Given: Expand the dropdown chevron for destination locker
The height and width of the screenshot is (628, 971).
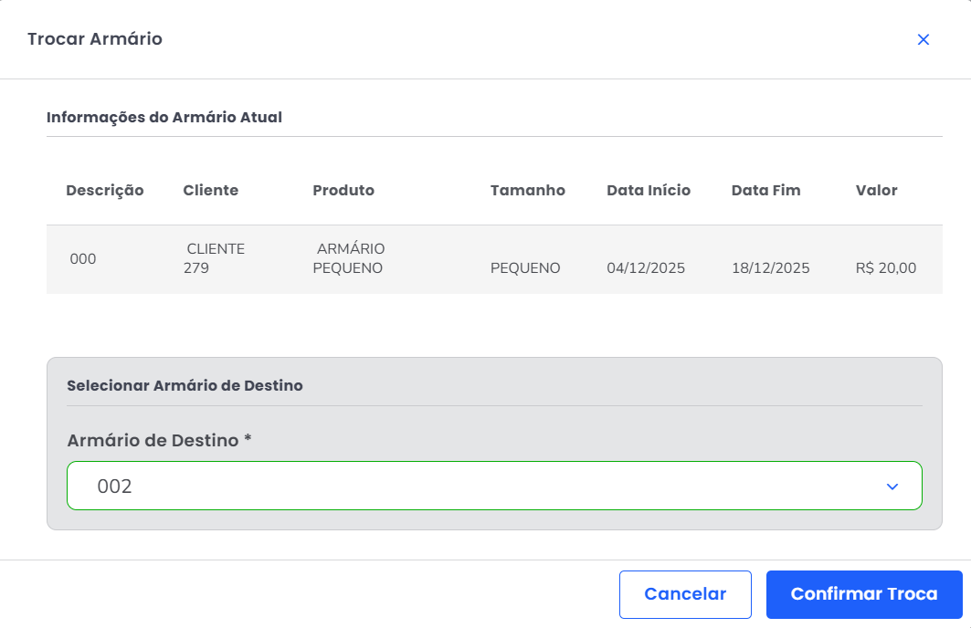Looking at the screenshot, I should (892, 487).
